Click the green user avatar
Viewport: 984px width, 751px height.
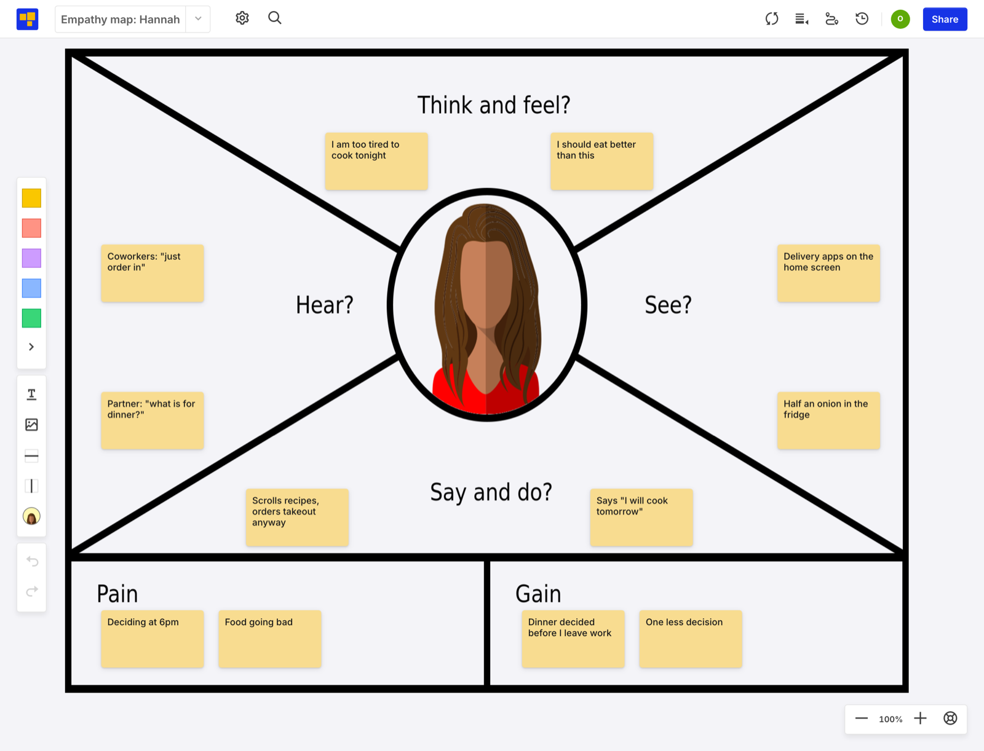click(900, 19)
